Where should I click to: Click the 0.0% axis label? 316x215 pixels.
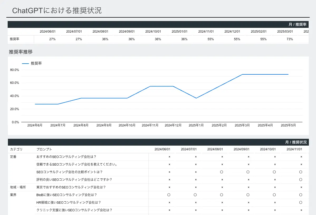[15, 122]
